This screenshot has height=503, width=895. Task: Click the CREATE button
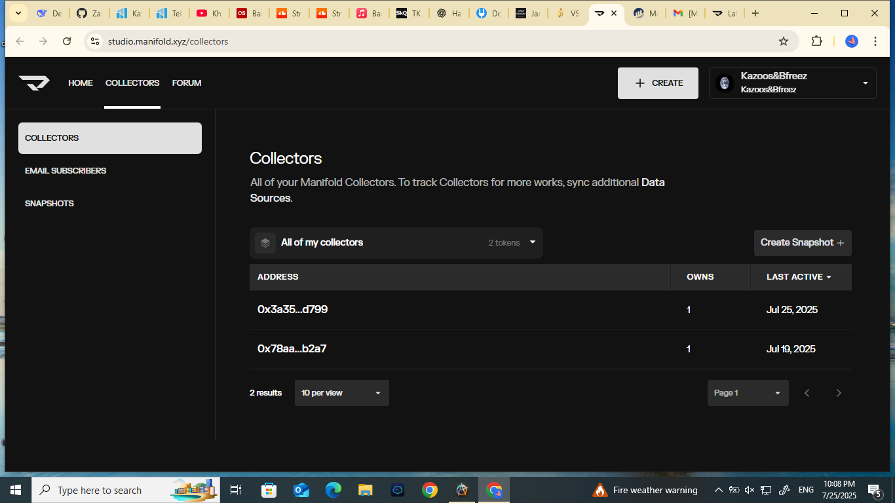(x=658, y=83)
